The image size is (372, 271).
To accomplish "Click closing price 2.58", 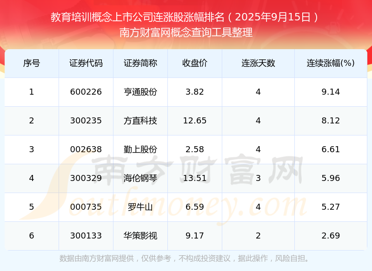I will 195,149.
